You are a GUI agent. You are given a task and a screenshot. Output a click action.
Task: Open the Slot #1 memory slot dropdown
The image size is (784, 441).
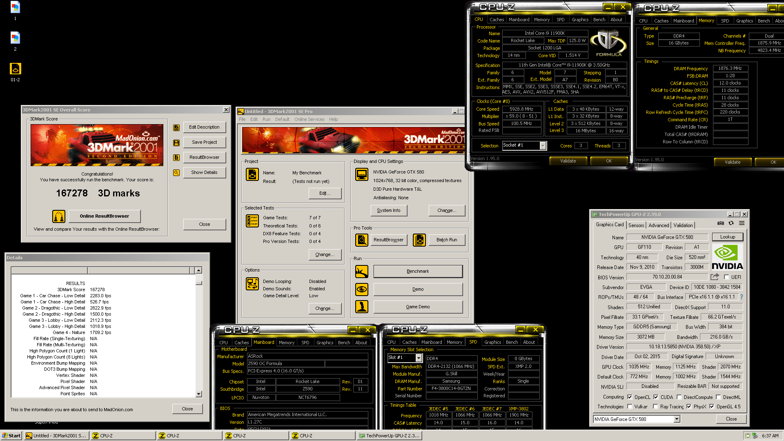(x=419, y=358)
